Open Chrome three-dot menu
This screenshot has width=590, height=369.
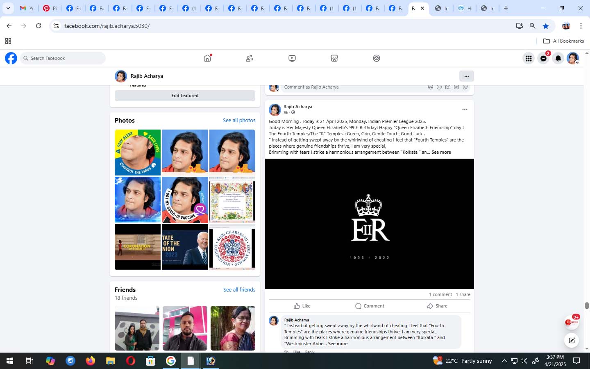581,26
